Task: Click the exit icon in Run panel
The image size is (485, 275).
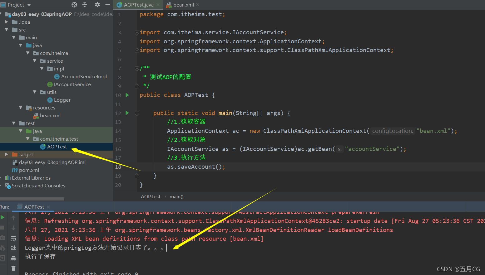Action: click(2, 258)
